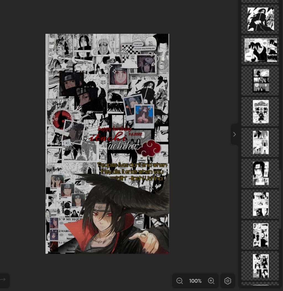283x291 pixels.
Task: Select the manga page thumbnail showing a cloaked standing figure
Action: tap(260, 235)
